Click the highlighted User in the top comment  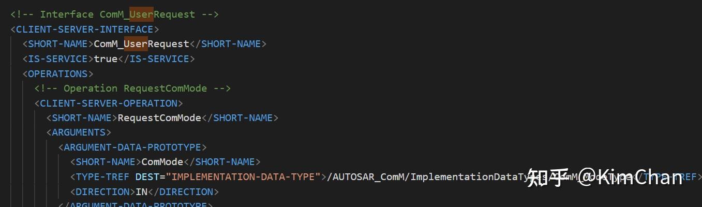[141, 14]
